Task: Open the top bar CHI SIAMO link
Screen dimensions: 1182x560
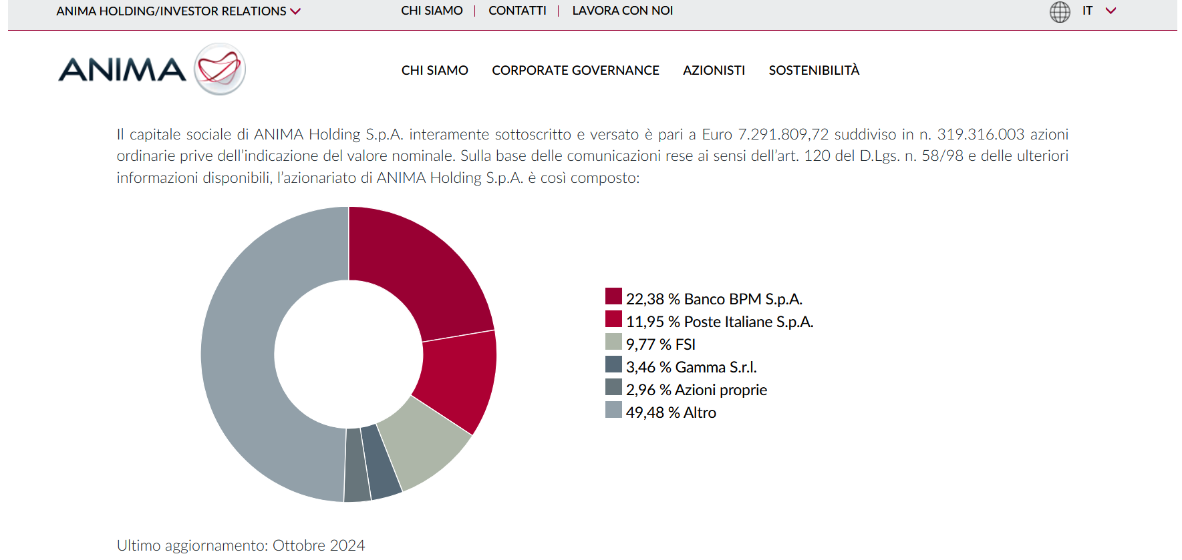Action: pos(432,11)
